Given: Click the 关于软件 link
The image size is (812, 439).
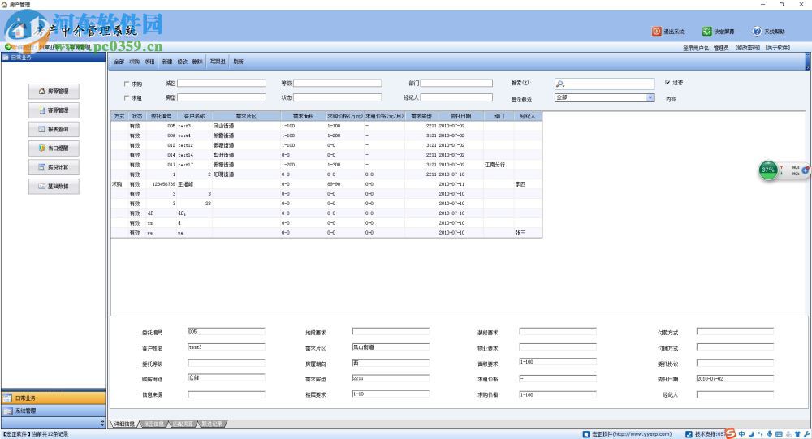Looking at the screenshot, I should coord(777,48).
